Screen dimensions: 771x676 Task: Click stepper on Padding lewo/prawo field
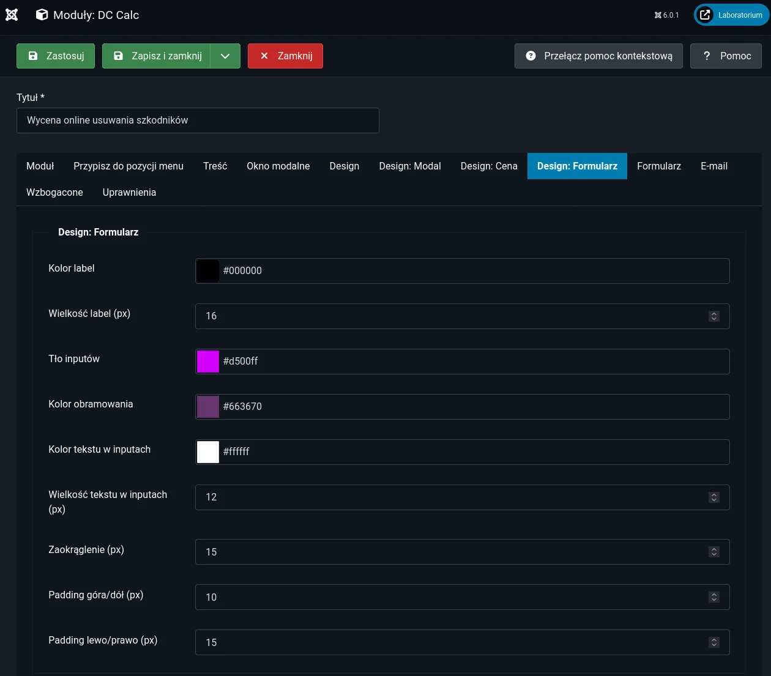(713, 642)
